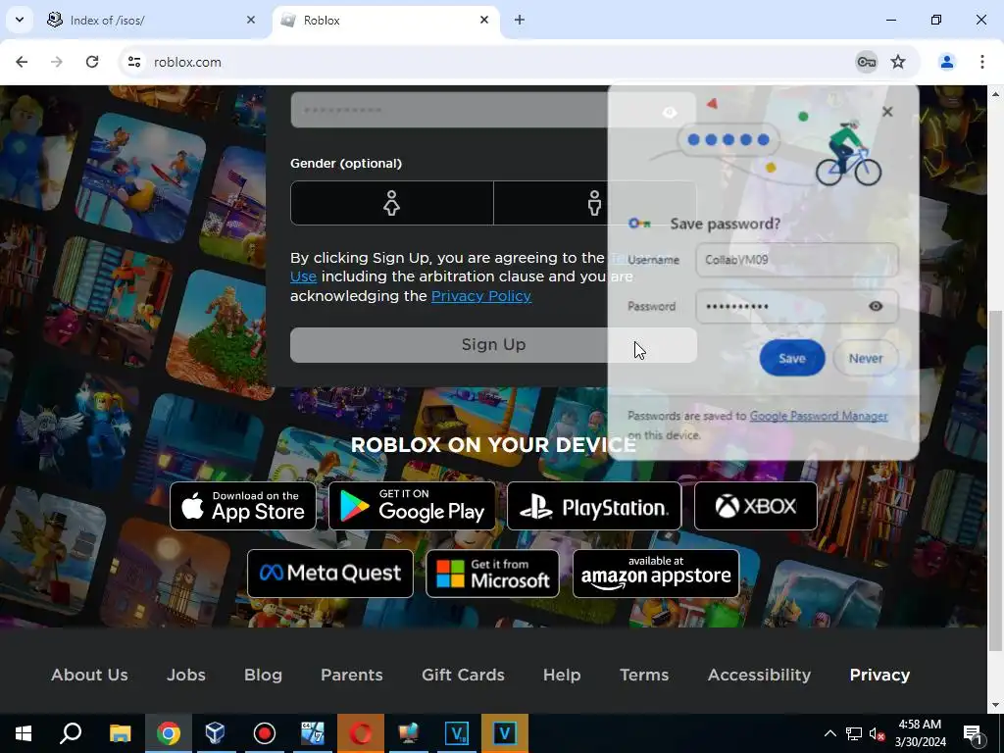Click Save in password popup
This screenshot has height=753, width=1004.
[792, 358]
